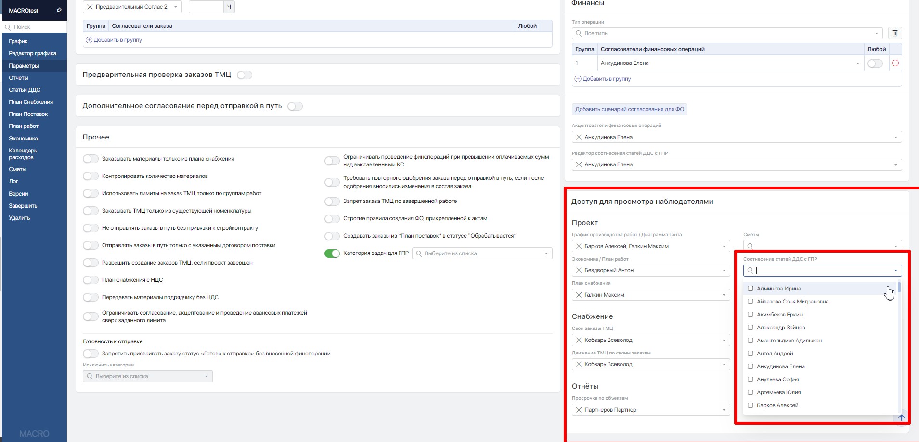Image resolution: width=919 pixels, height=442 pixels.
Task: Turn off Категория задач для ГПР switch
Action: click(332, 253)
